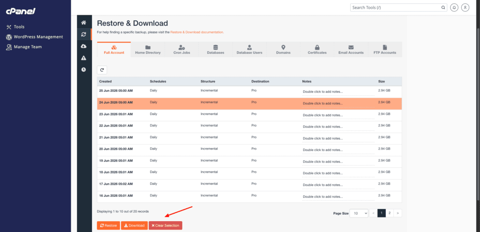Viewport: 480px width, 232px height.
Task: Sort by the Destination column header
Action: pyautogui.click(x=260, y=82)
